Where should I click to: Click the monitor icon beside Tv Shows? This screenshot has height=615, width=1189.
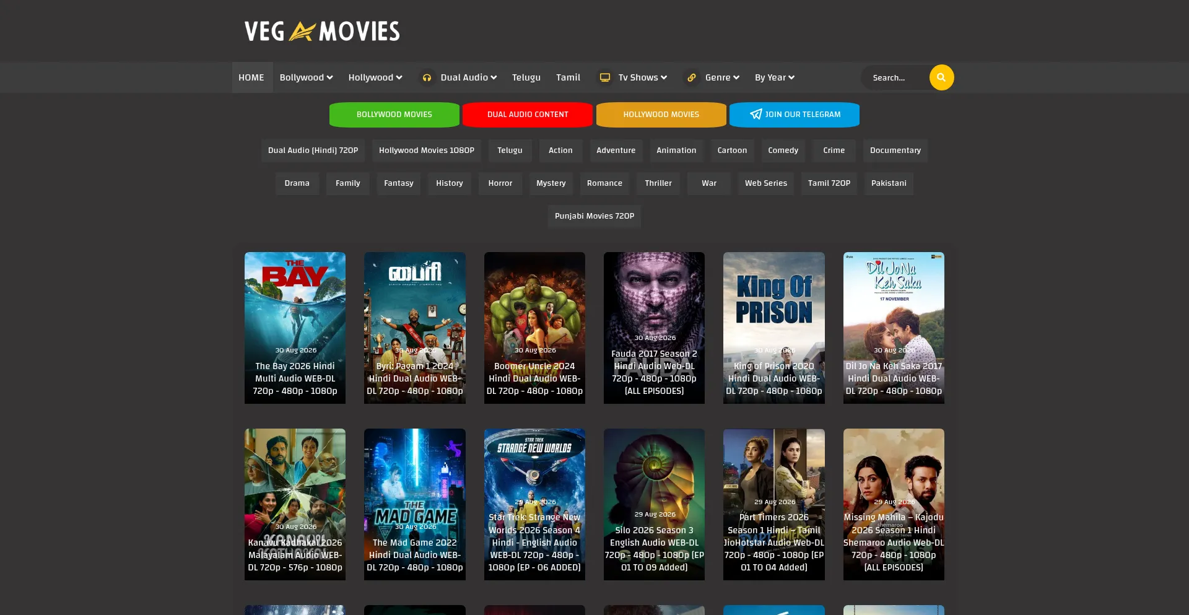click(605, 77)
